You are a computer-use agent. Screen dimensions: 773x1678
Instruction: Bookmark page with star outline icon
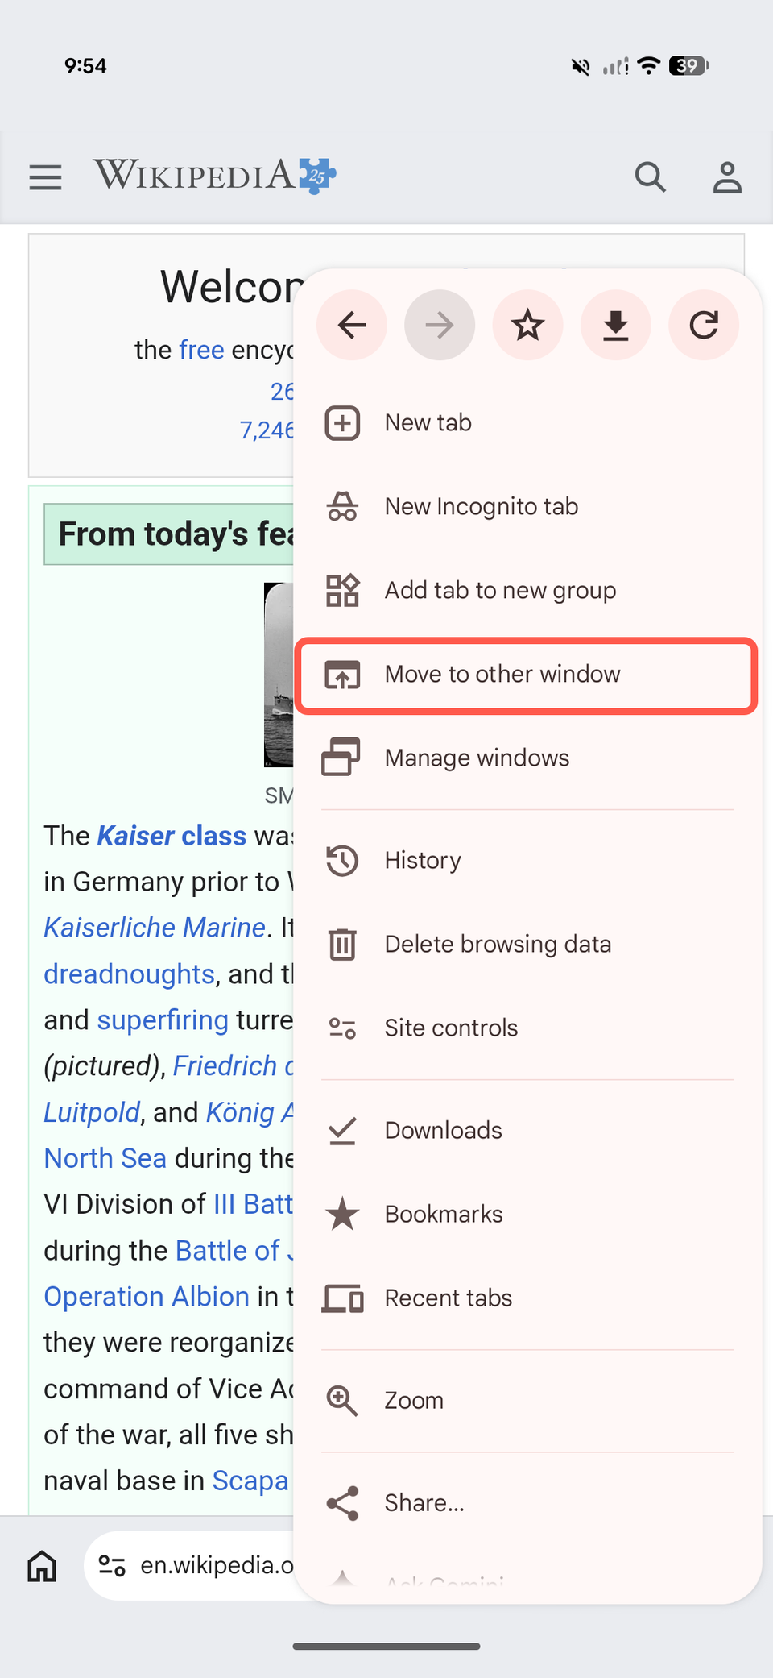click(x=527, y=326)
